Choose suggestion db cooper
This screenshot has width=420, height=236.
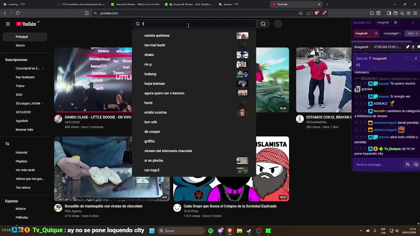(194, 132)
